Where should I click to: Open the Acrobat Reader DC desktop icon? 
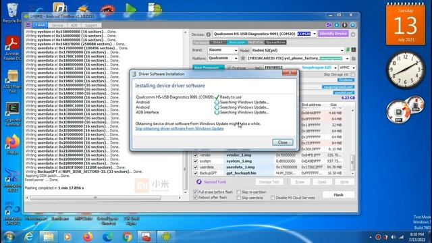[x=12, y=48]
